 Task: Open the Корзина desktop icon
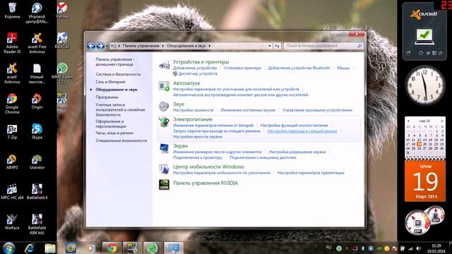pos(12,11)
